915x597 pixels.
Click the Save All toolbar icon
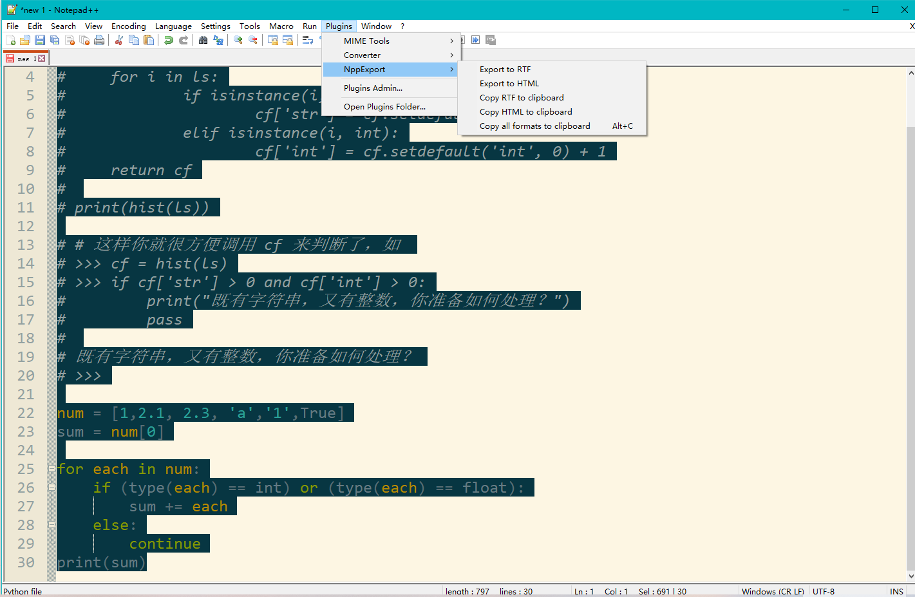[x=55, y=40]
